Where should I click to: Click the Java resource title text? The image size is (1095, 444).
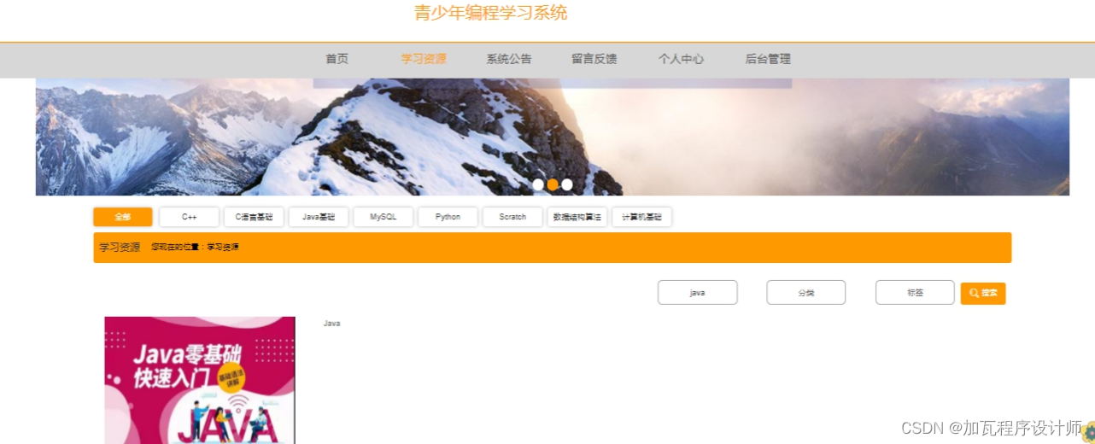click(332, 324)
